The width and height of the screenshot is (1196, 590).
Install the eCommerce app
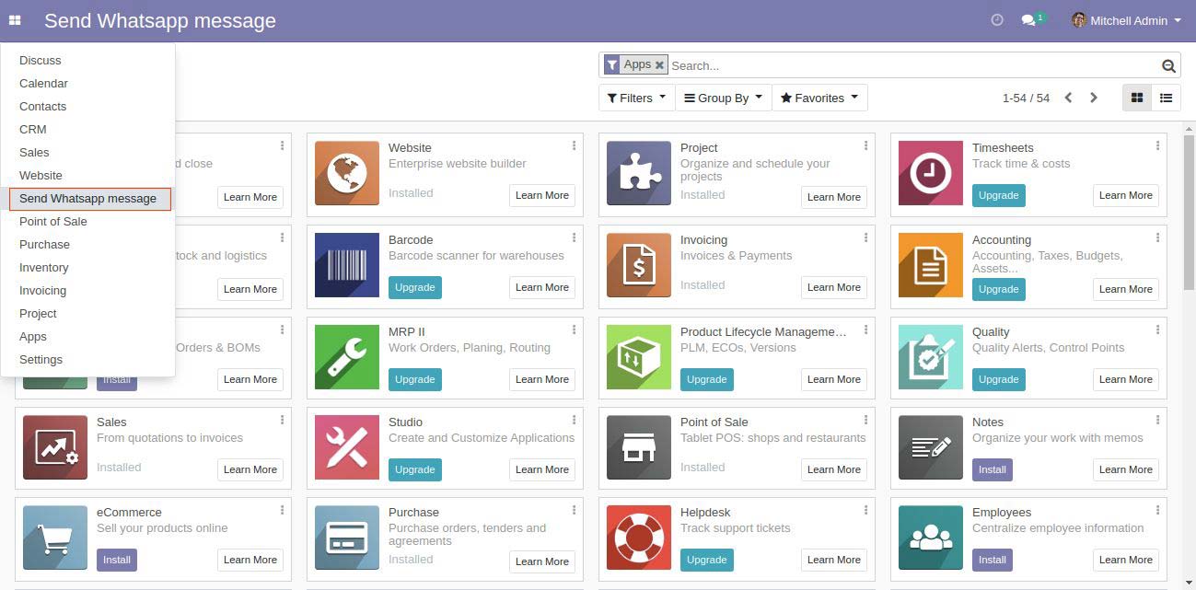pos(116,560)
